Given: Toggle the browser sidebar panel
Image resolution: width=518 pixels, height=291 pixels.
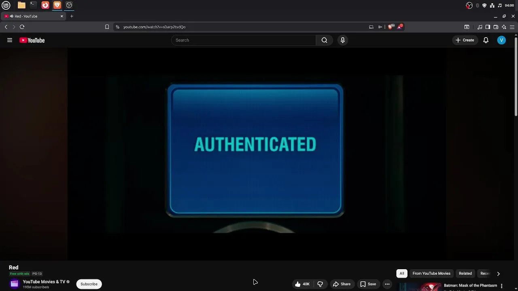Looking at the screenshot, I should [x=488, y=27].
